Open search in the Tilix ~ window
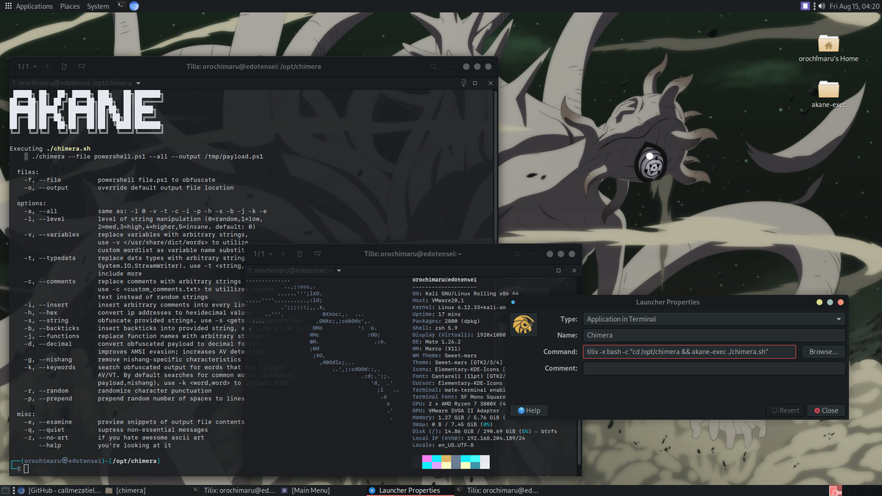 [x=517, y=254]
